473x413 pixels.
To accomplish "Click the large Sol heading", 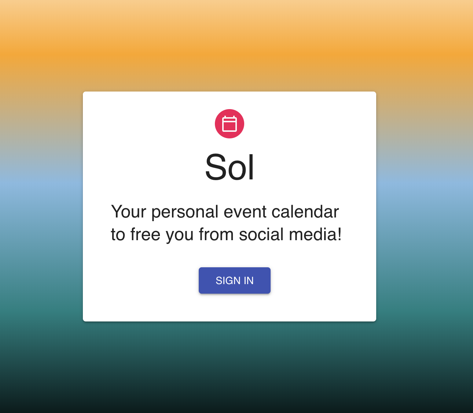I will [x=230, y=168].
